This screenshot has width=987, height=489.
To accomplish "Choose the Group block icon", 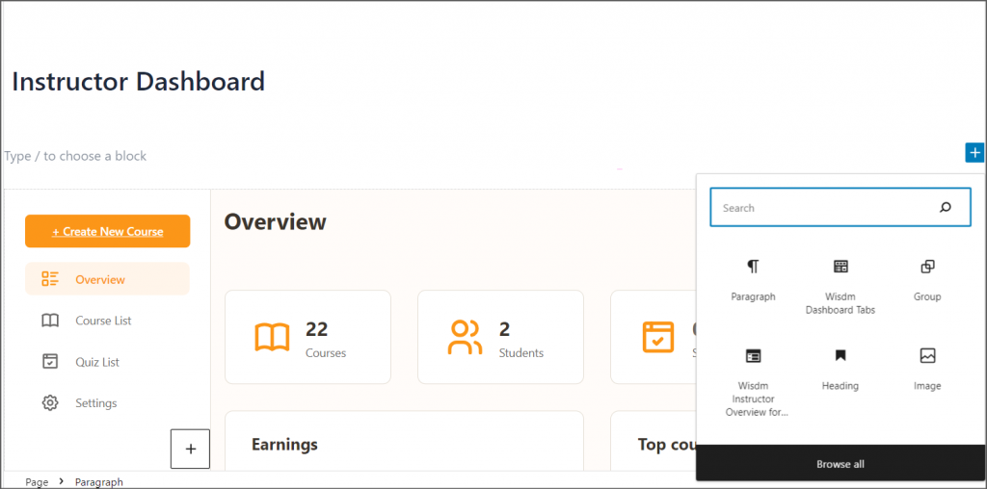I will point(927,268).
